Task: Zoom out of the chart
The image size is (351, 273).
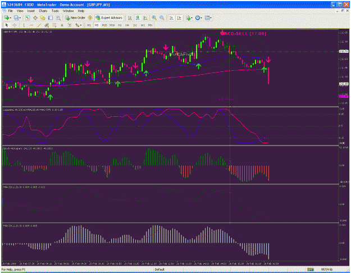Action: pos(162,17)
